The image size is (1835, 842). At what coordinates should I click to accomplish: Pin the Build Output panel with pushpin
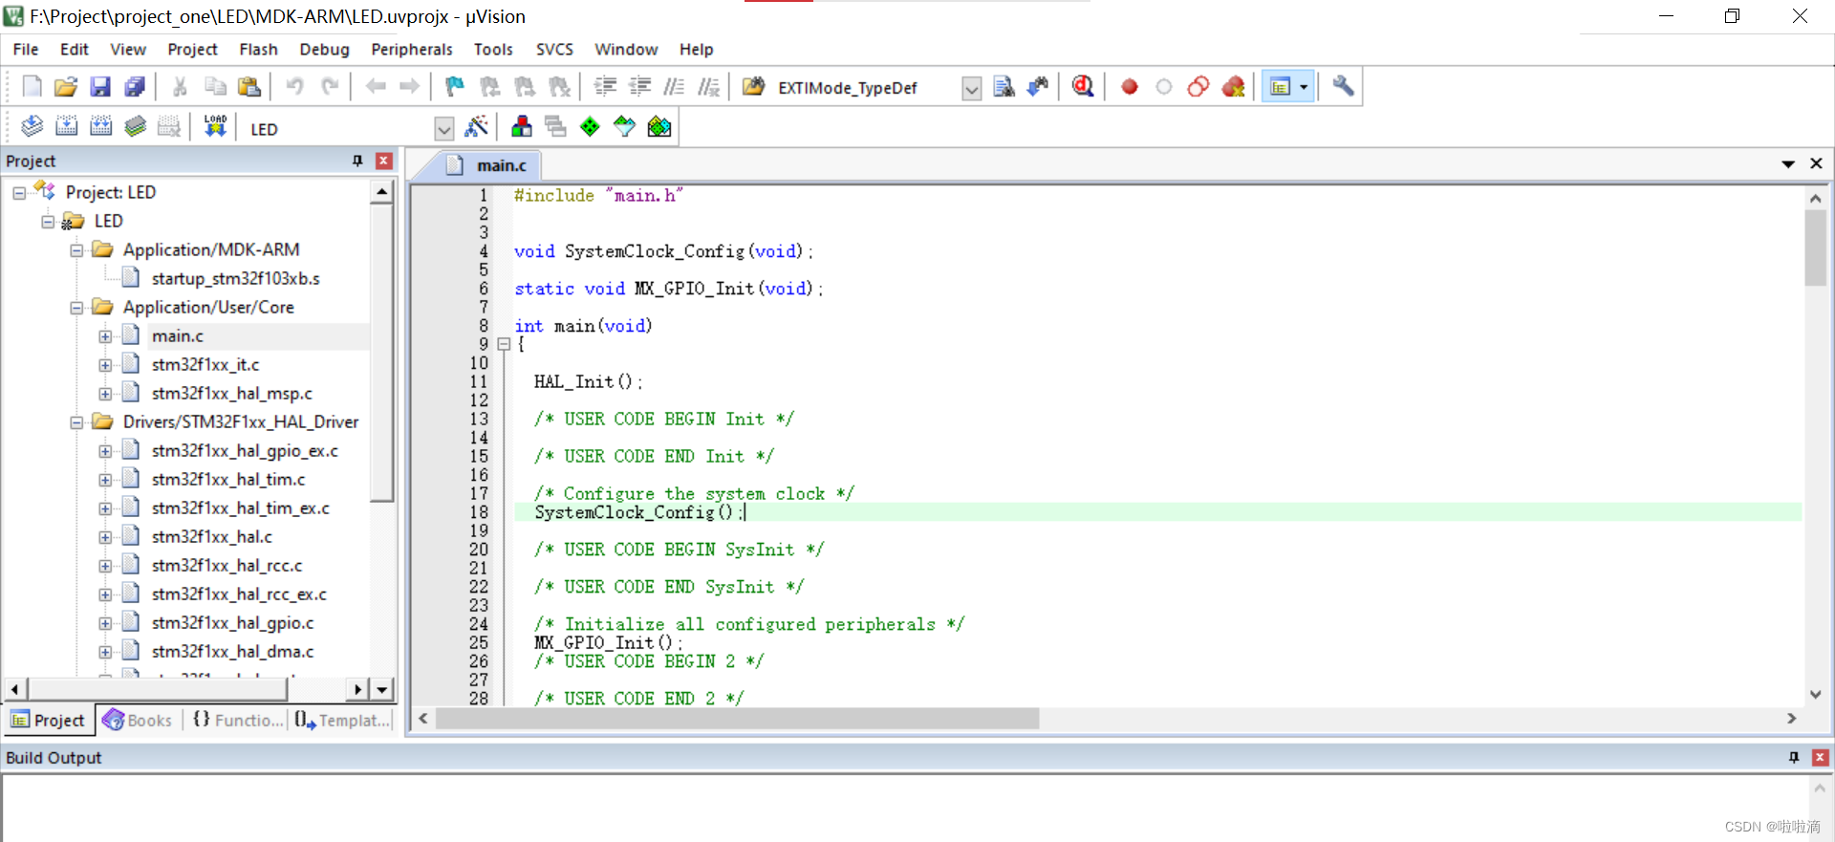1794,757
